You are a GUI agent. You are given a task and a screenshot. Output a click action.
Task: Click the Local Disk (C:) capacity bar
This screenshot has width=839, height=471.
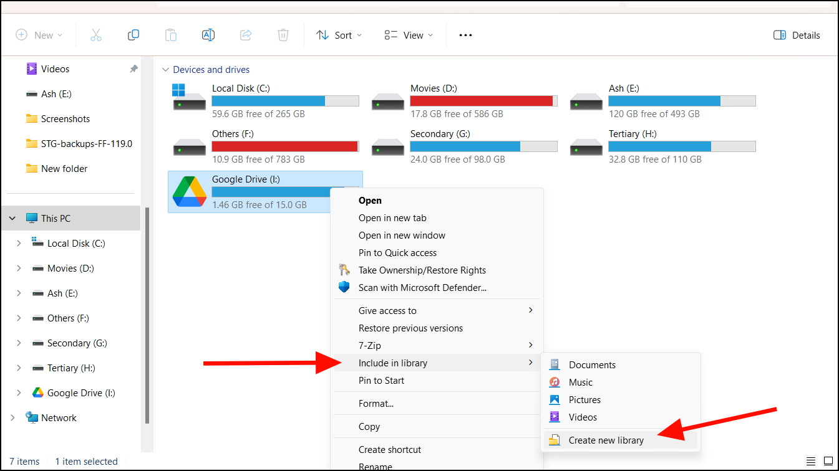tap(285, 100)
